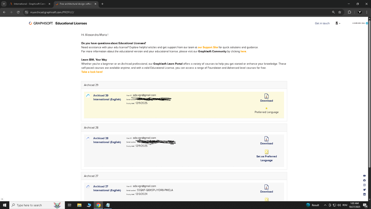Click the 'Hi Alexandra-Maria !' greeting
This screenshot has height=209, width=371.
[x=95, y=35]
